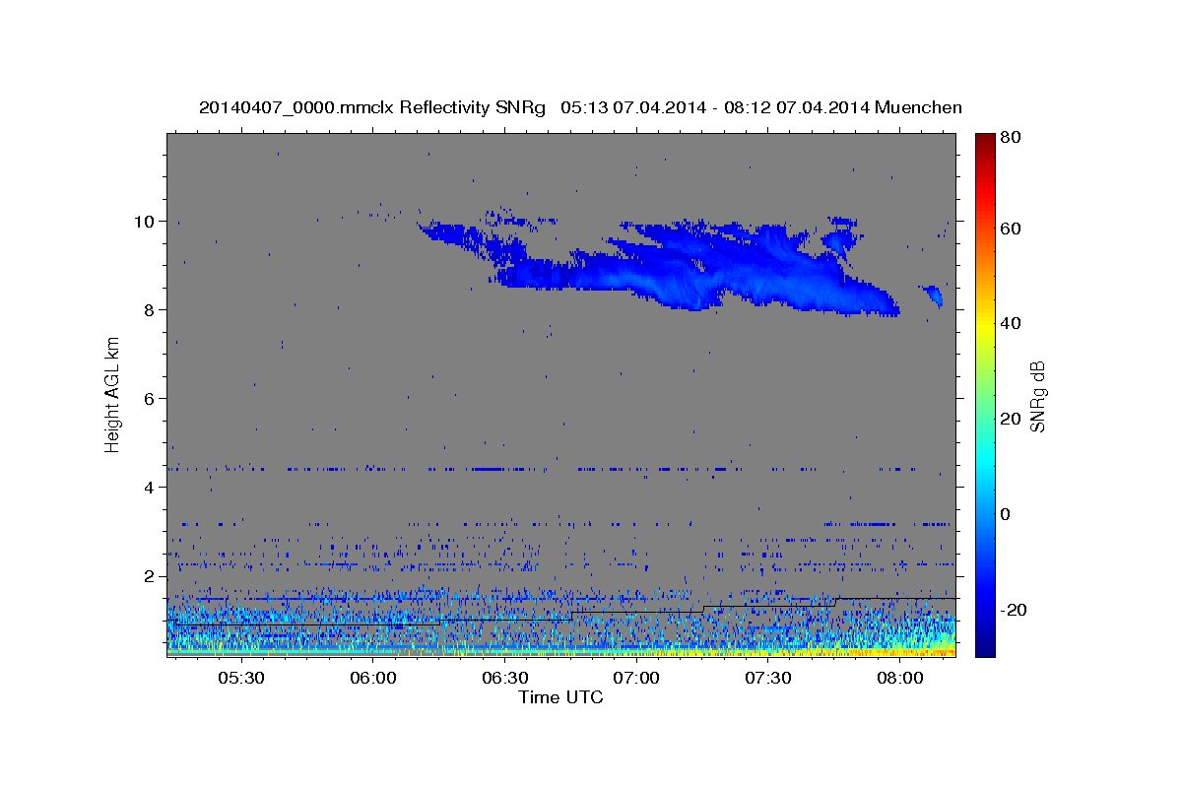Click the colorbar value 80

pos(1010,138)
